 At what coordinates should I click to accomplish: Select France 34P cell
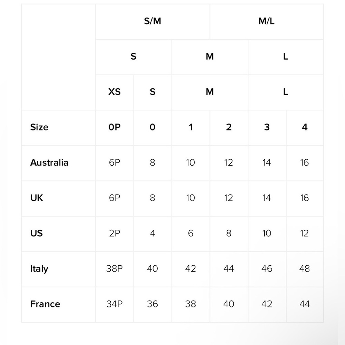tap(115, 305)
